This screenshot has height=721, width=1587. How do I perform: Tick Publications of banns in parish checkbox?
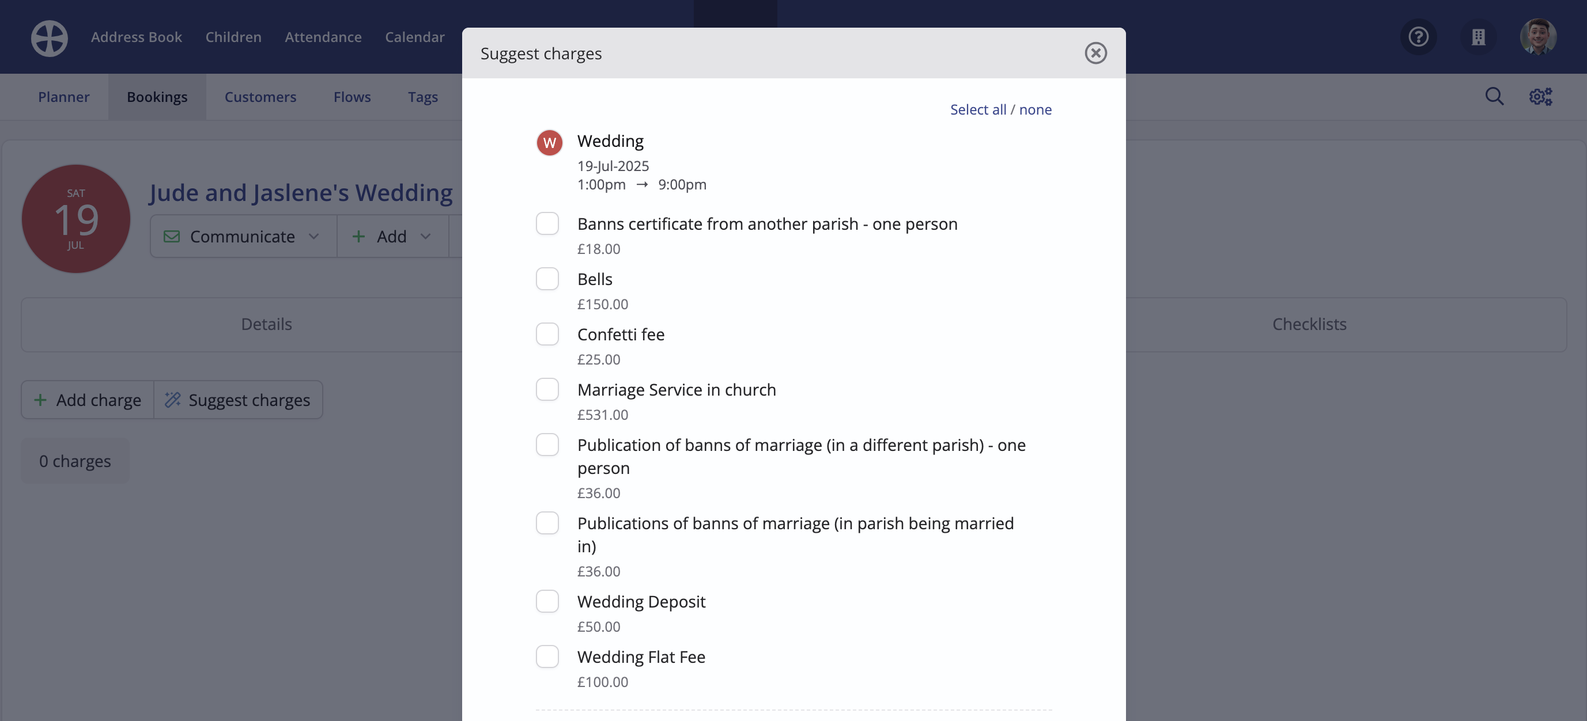[x=547, y=523]
